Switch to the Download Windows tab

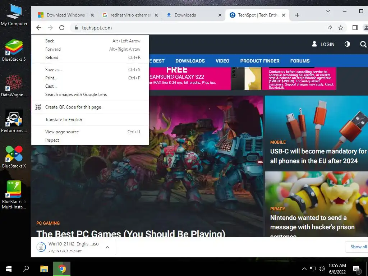pyautogui.click(x=66, y=15)
